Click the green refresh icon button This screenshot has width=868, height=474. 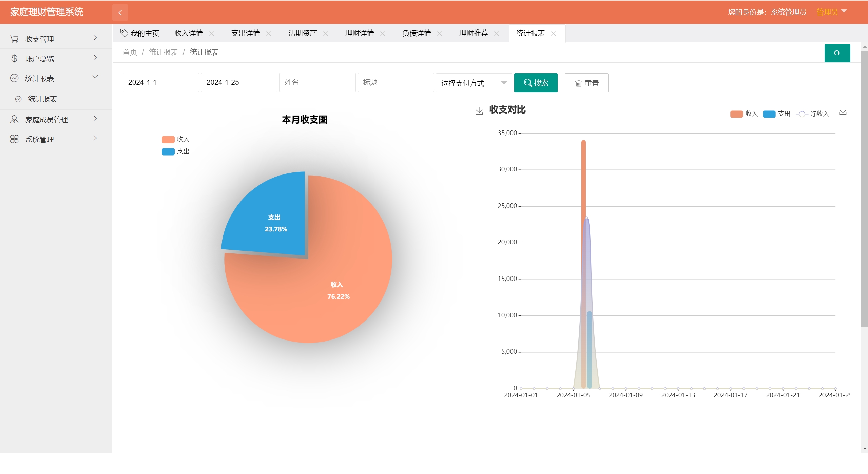[x=837, y=53]
